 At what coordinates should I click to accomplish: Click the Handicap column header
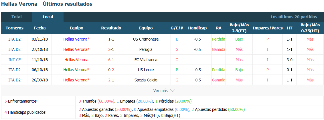pyautogui.click(x=197, y=28)
